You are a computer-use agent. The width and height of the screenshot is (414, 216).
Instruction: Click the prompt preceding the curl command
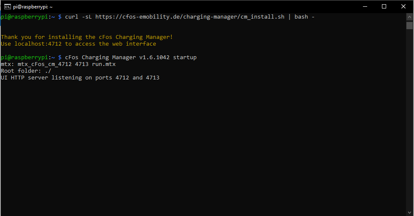[28, 17]
